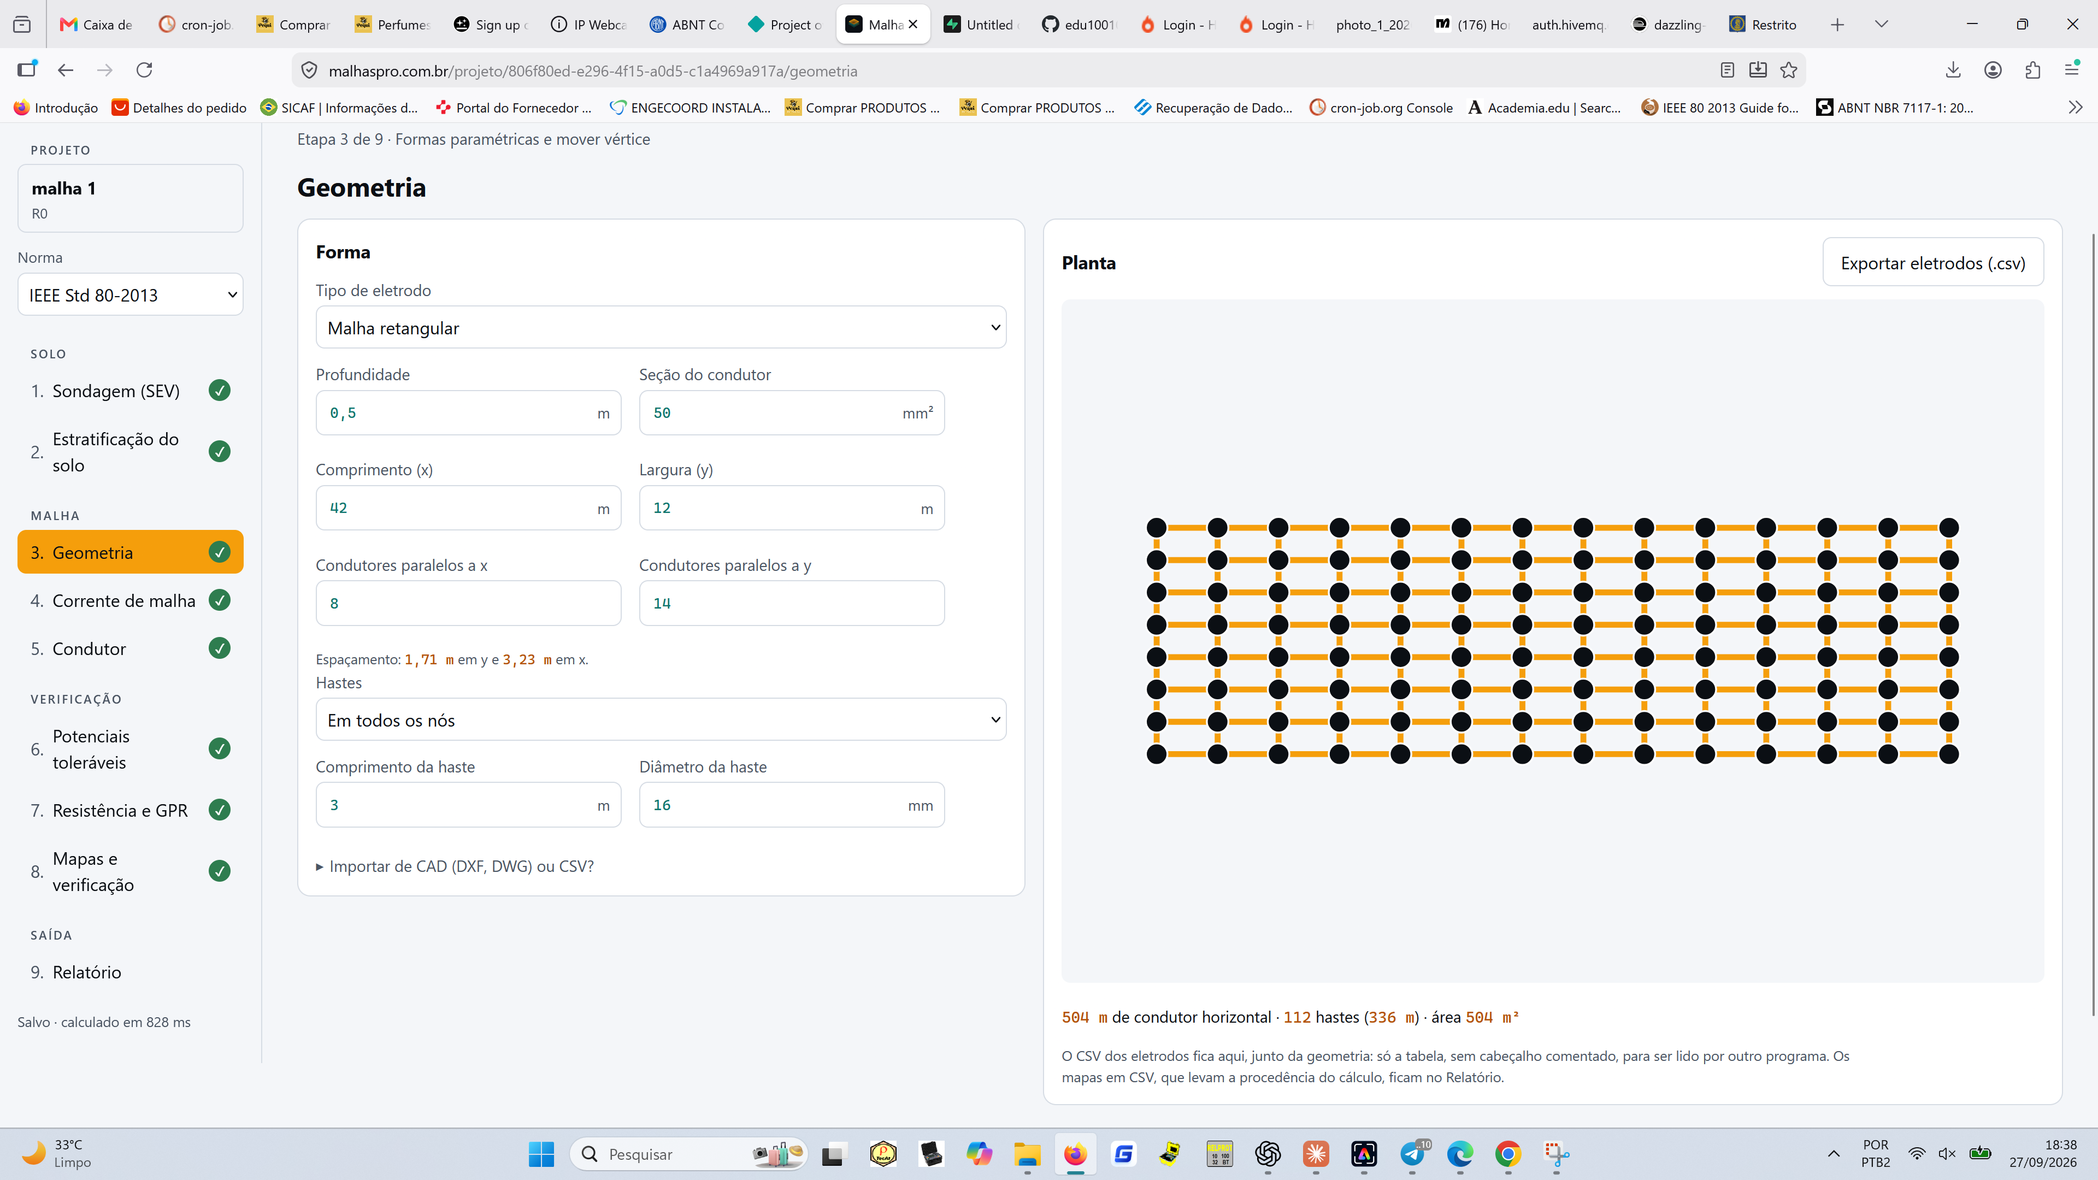Open site information shield icon
The height and width of the screenshot is (1180, 2098).
click(x=309, y=71)
